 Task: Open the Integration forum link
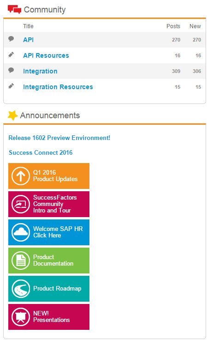pyautogui.click(x=40, y=71)
